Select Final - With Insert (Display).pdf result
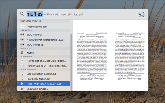The height and width of the screenshot is (103, 165). pyautogui.click(x=43, y=84)
